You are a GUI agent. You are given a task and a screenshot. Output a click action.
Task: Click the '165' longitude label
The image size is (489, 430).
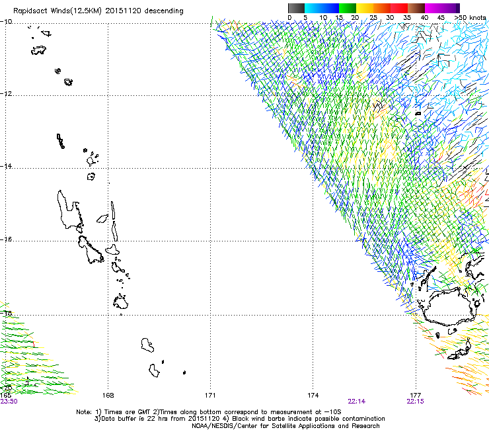(x=6, y=396)
